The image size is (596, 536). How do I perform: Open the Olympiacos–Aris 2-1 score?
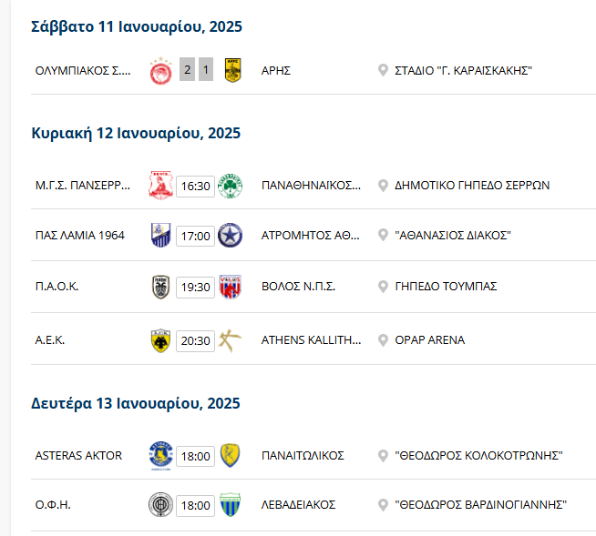pos(196,69)
